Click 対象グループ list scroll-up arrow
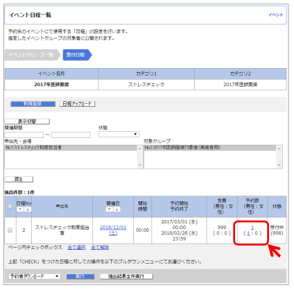Screen dimensions: 294x292 coord(279,148)
